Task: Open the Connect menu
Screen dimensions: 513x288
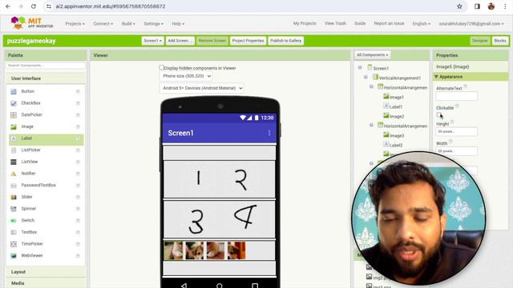Action: pos(103,23)
